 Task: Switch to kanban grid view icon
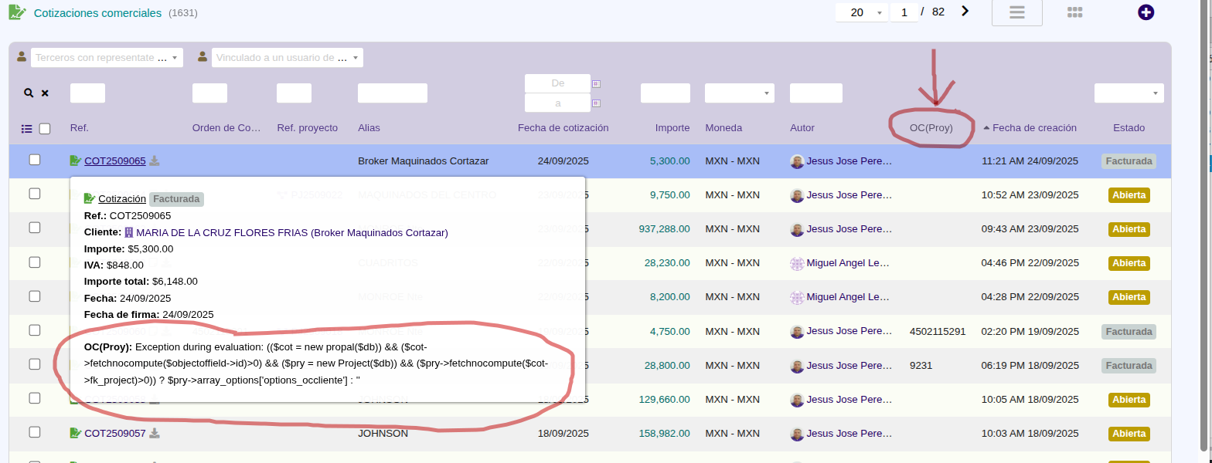(x=1074, y=12)
